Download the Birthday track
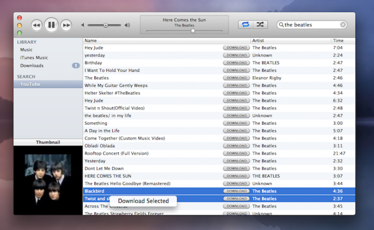The width and height of the screenshot is (374, 230). tap(236, 63)
